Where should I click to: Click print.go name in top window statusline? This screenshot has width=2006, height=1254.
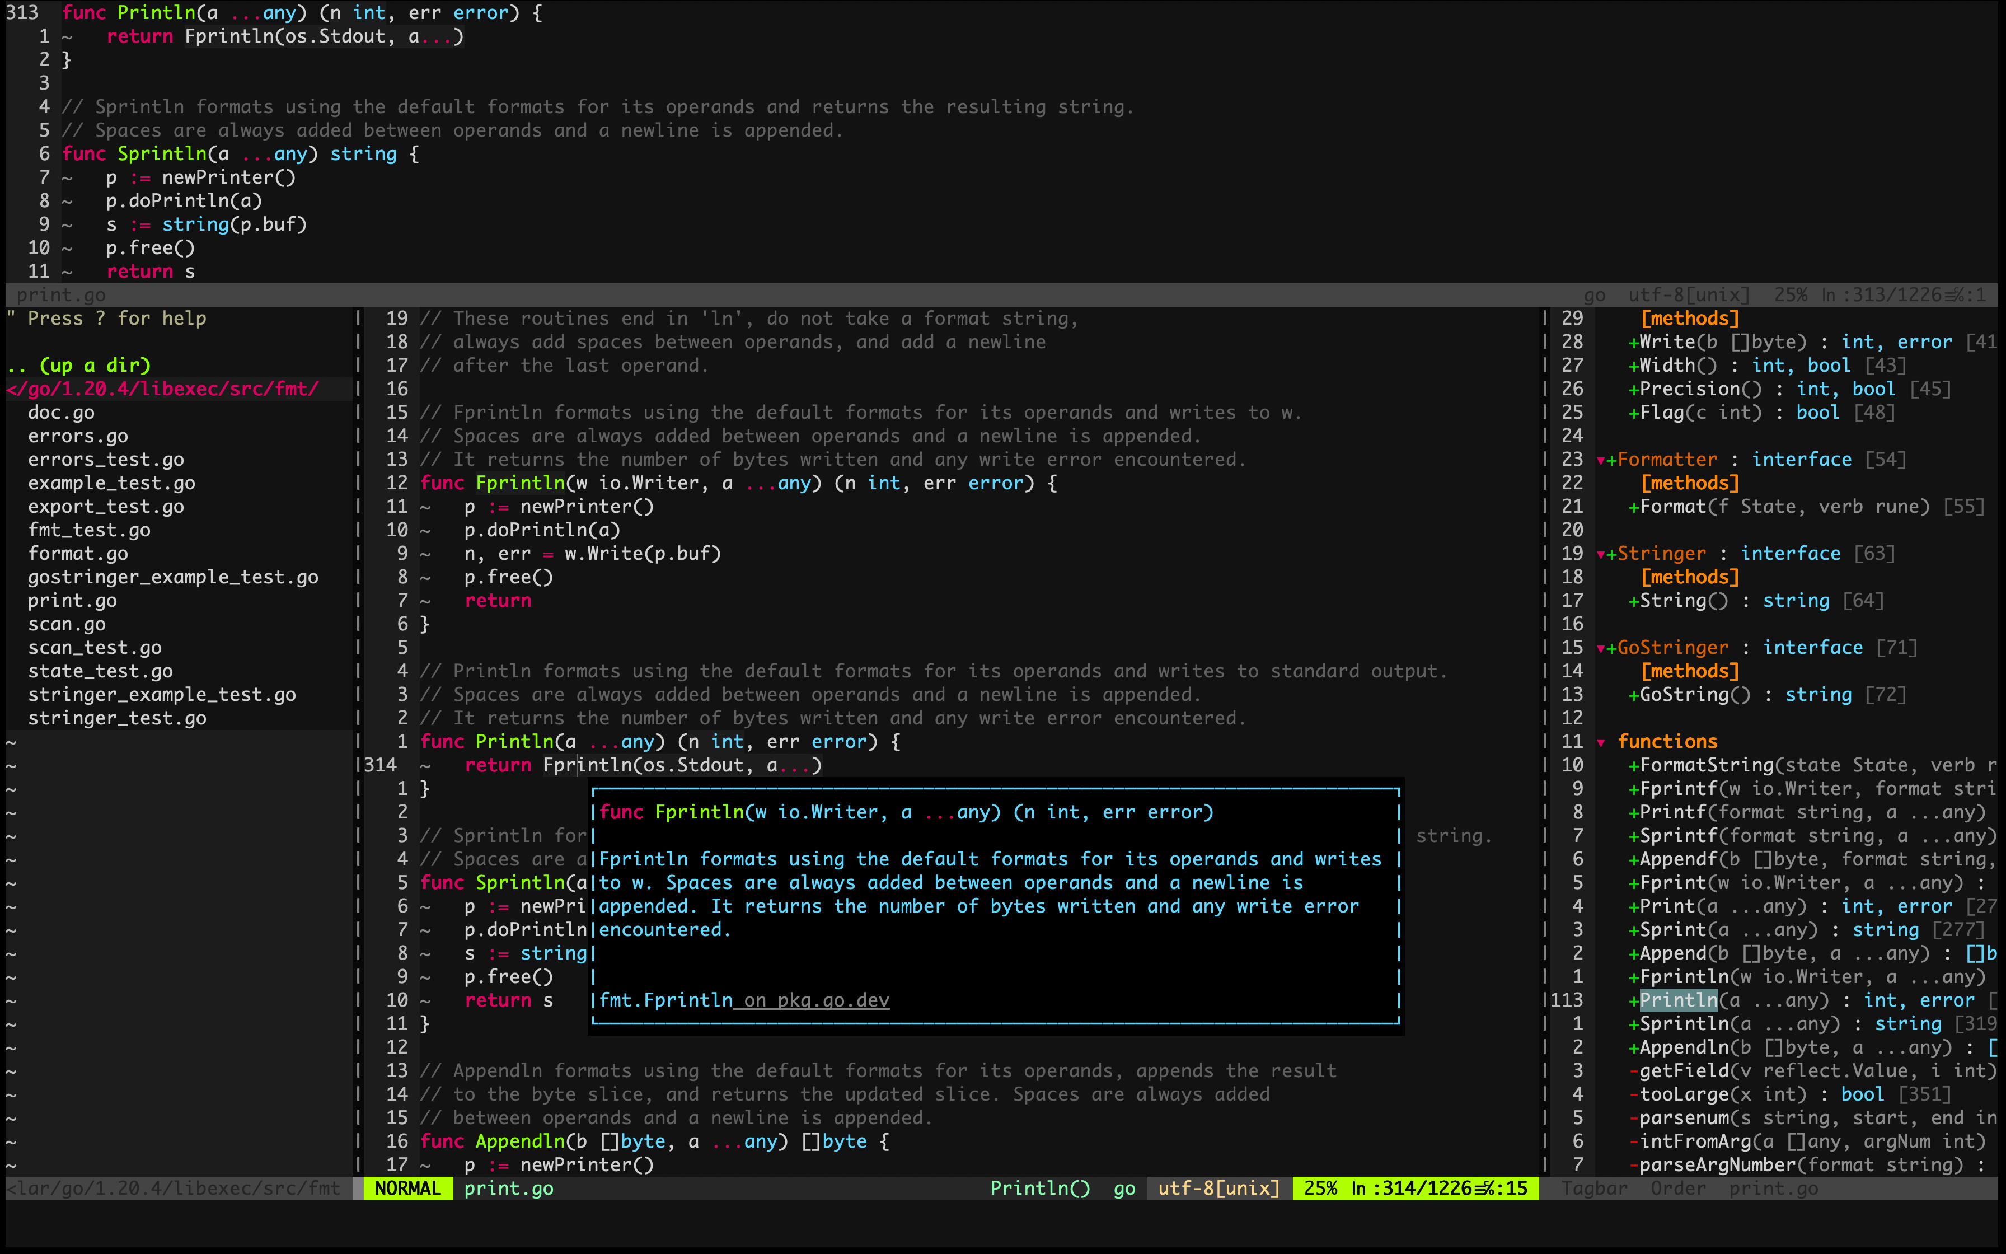click(60, 295)
